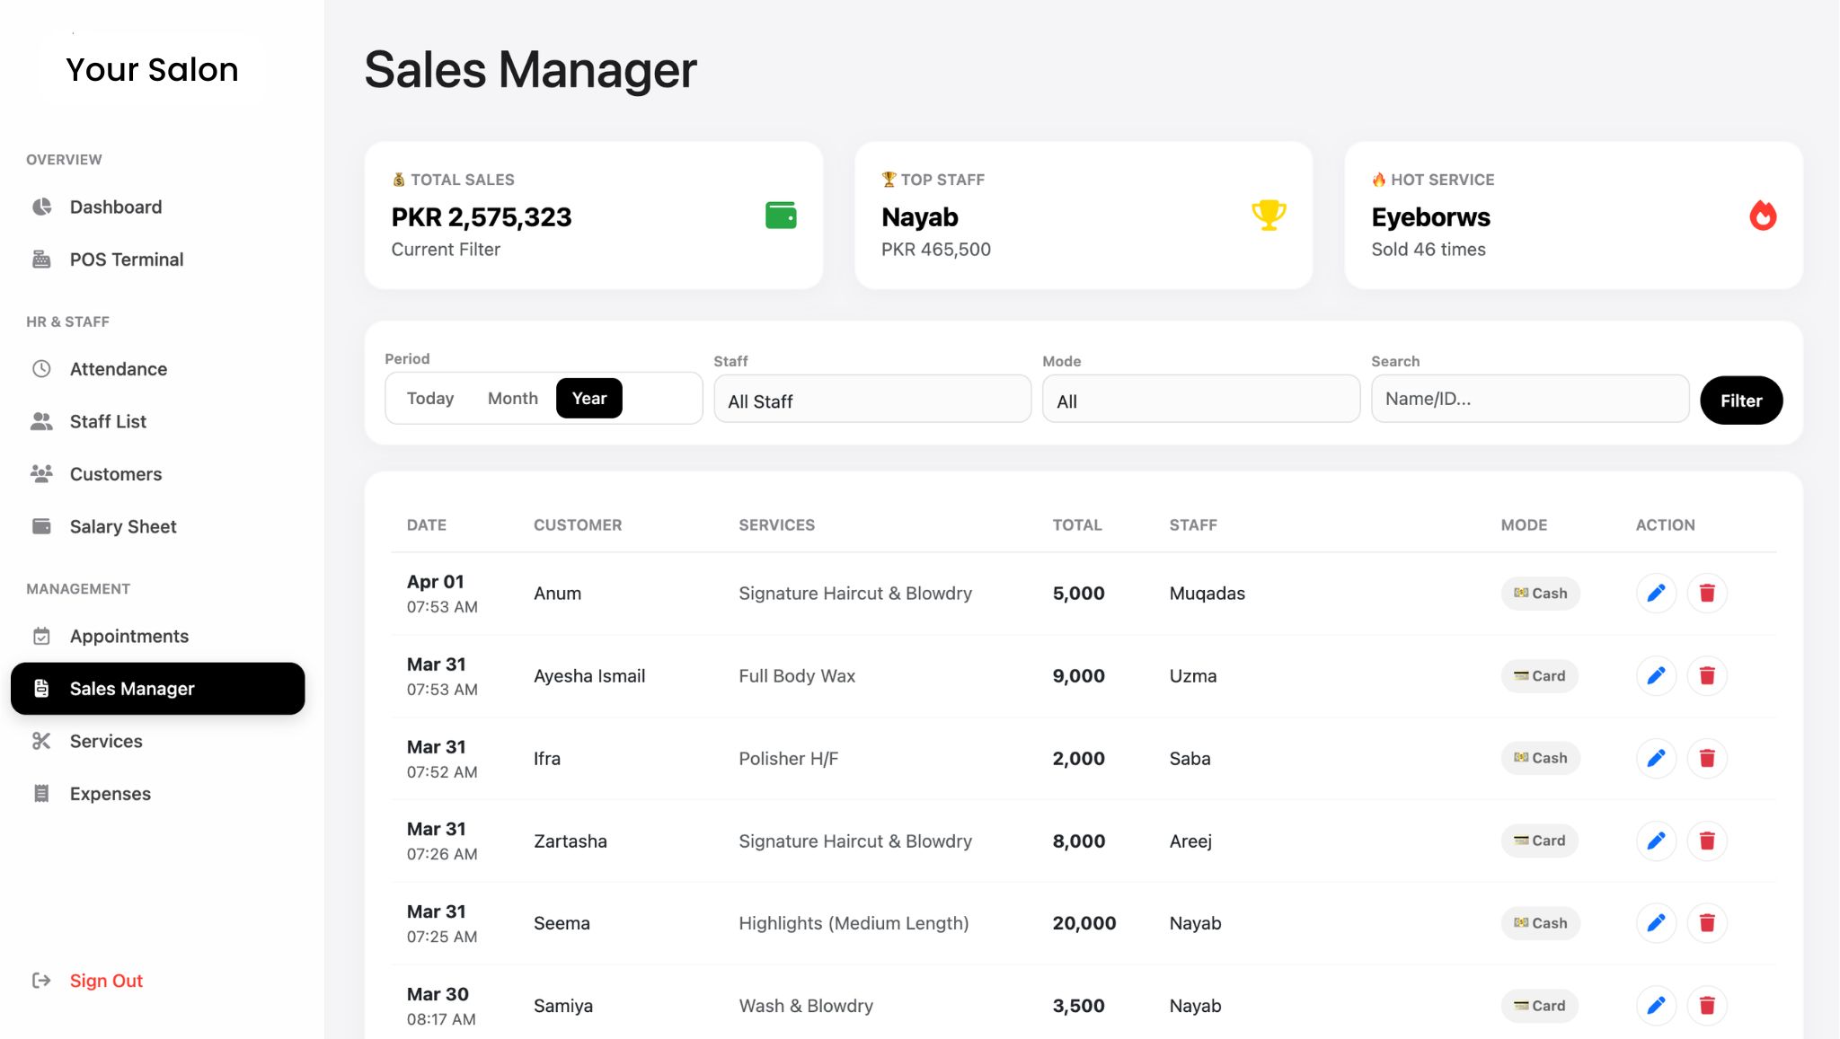
Task: Open the Dashboard from the sidebar
Action: [x=115, y=207]
